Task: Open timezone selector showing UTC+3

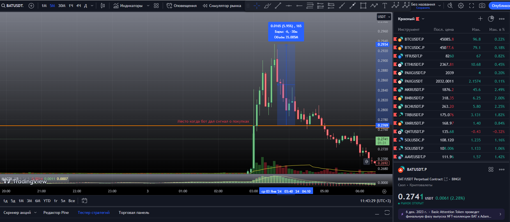Action: tap(375, 201)
